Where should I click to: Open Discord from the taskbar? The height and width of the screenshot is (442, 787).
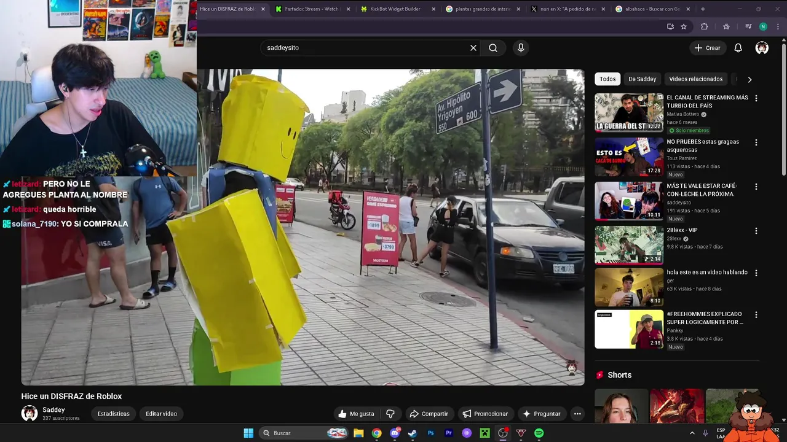pos(395,433)
